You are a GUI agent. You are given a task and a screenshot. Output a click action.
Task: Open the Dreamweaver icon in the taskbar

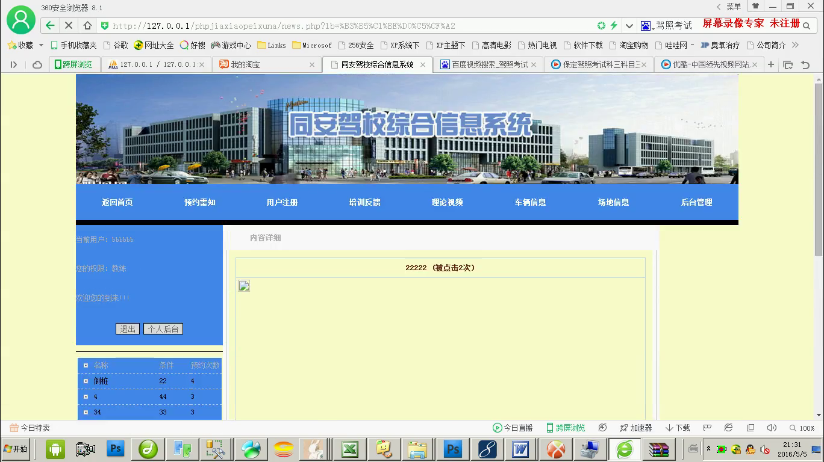[148, 449]
